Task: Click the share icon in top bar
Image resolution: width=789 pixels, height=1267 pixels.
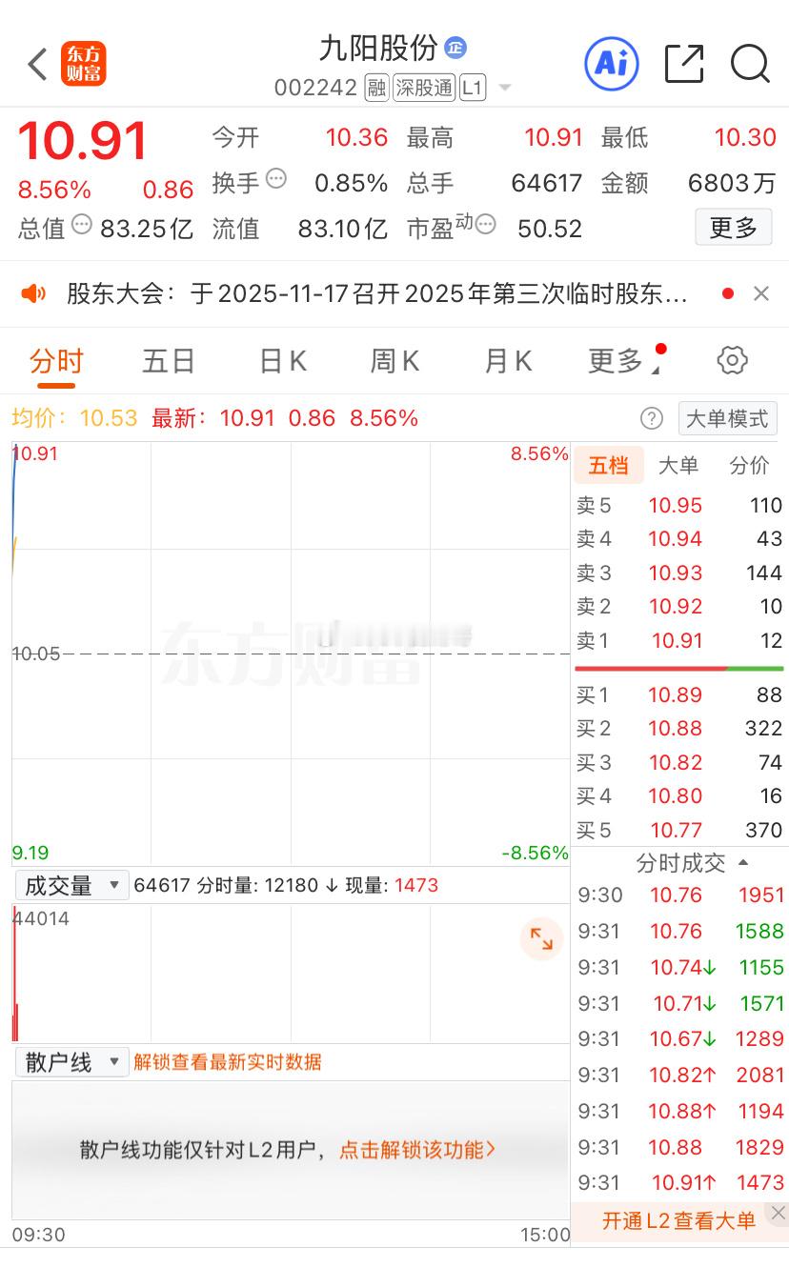Action: pyautogui.click(x=683, y=64)
